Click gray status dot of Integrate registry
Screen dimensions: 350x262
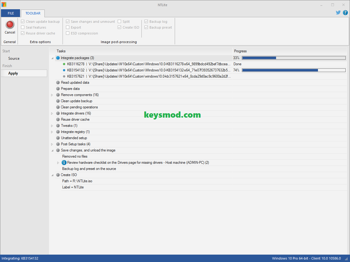point(58,132)
